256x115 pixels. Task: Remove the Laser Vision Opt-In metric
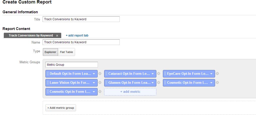point(100,83)
